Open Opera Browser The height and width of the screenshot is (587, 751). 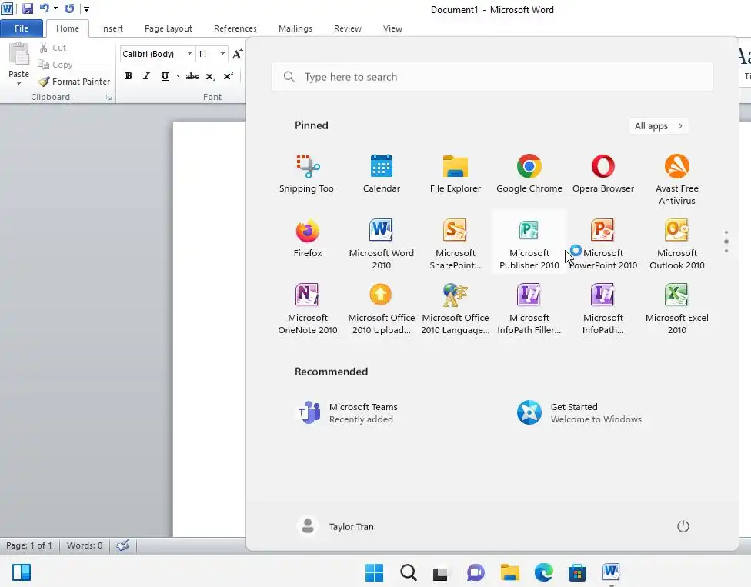(x=603, y=175)
